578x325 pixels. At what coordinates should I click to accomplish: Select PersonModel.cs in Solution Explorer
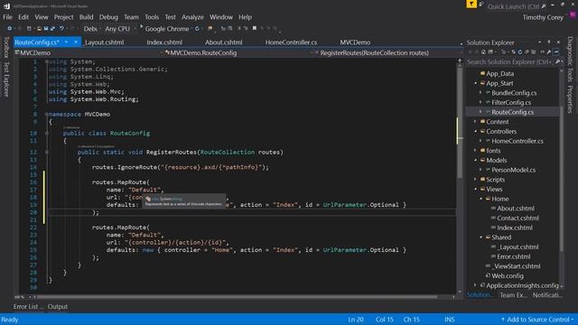pyautogui.click(x=513, y=170)
